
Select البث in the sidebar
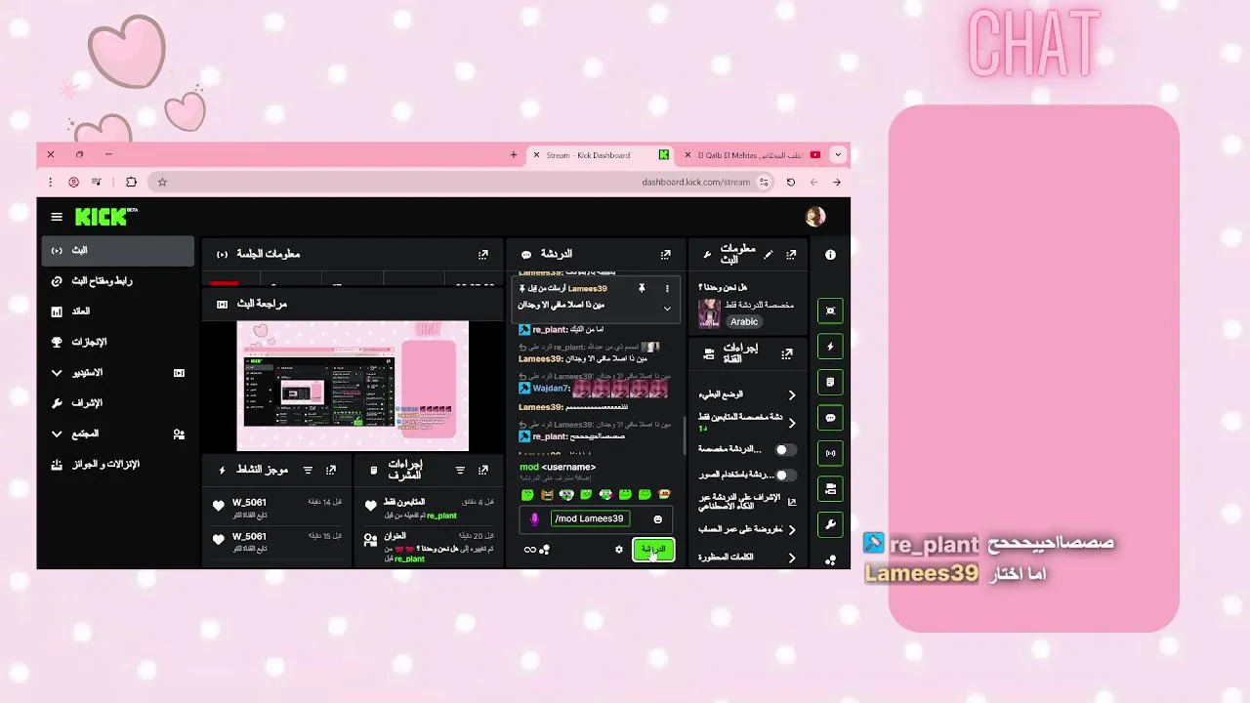117,251
